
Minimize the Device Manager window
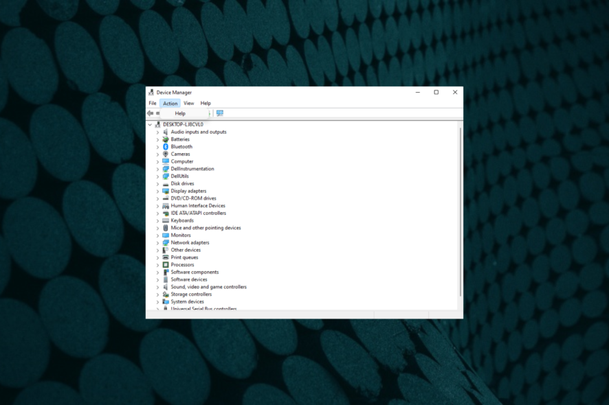pos(417,93)
